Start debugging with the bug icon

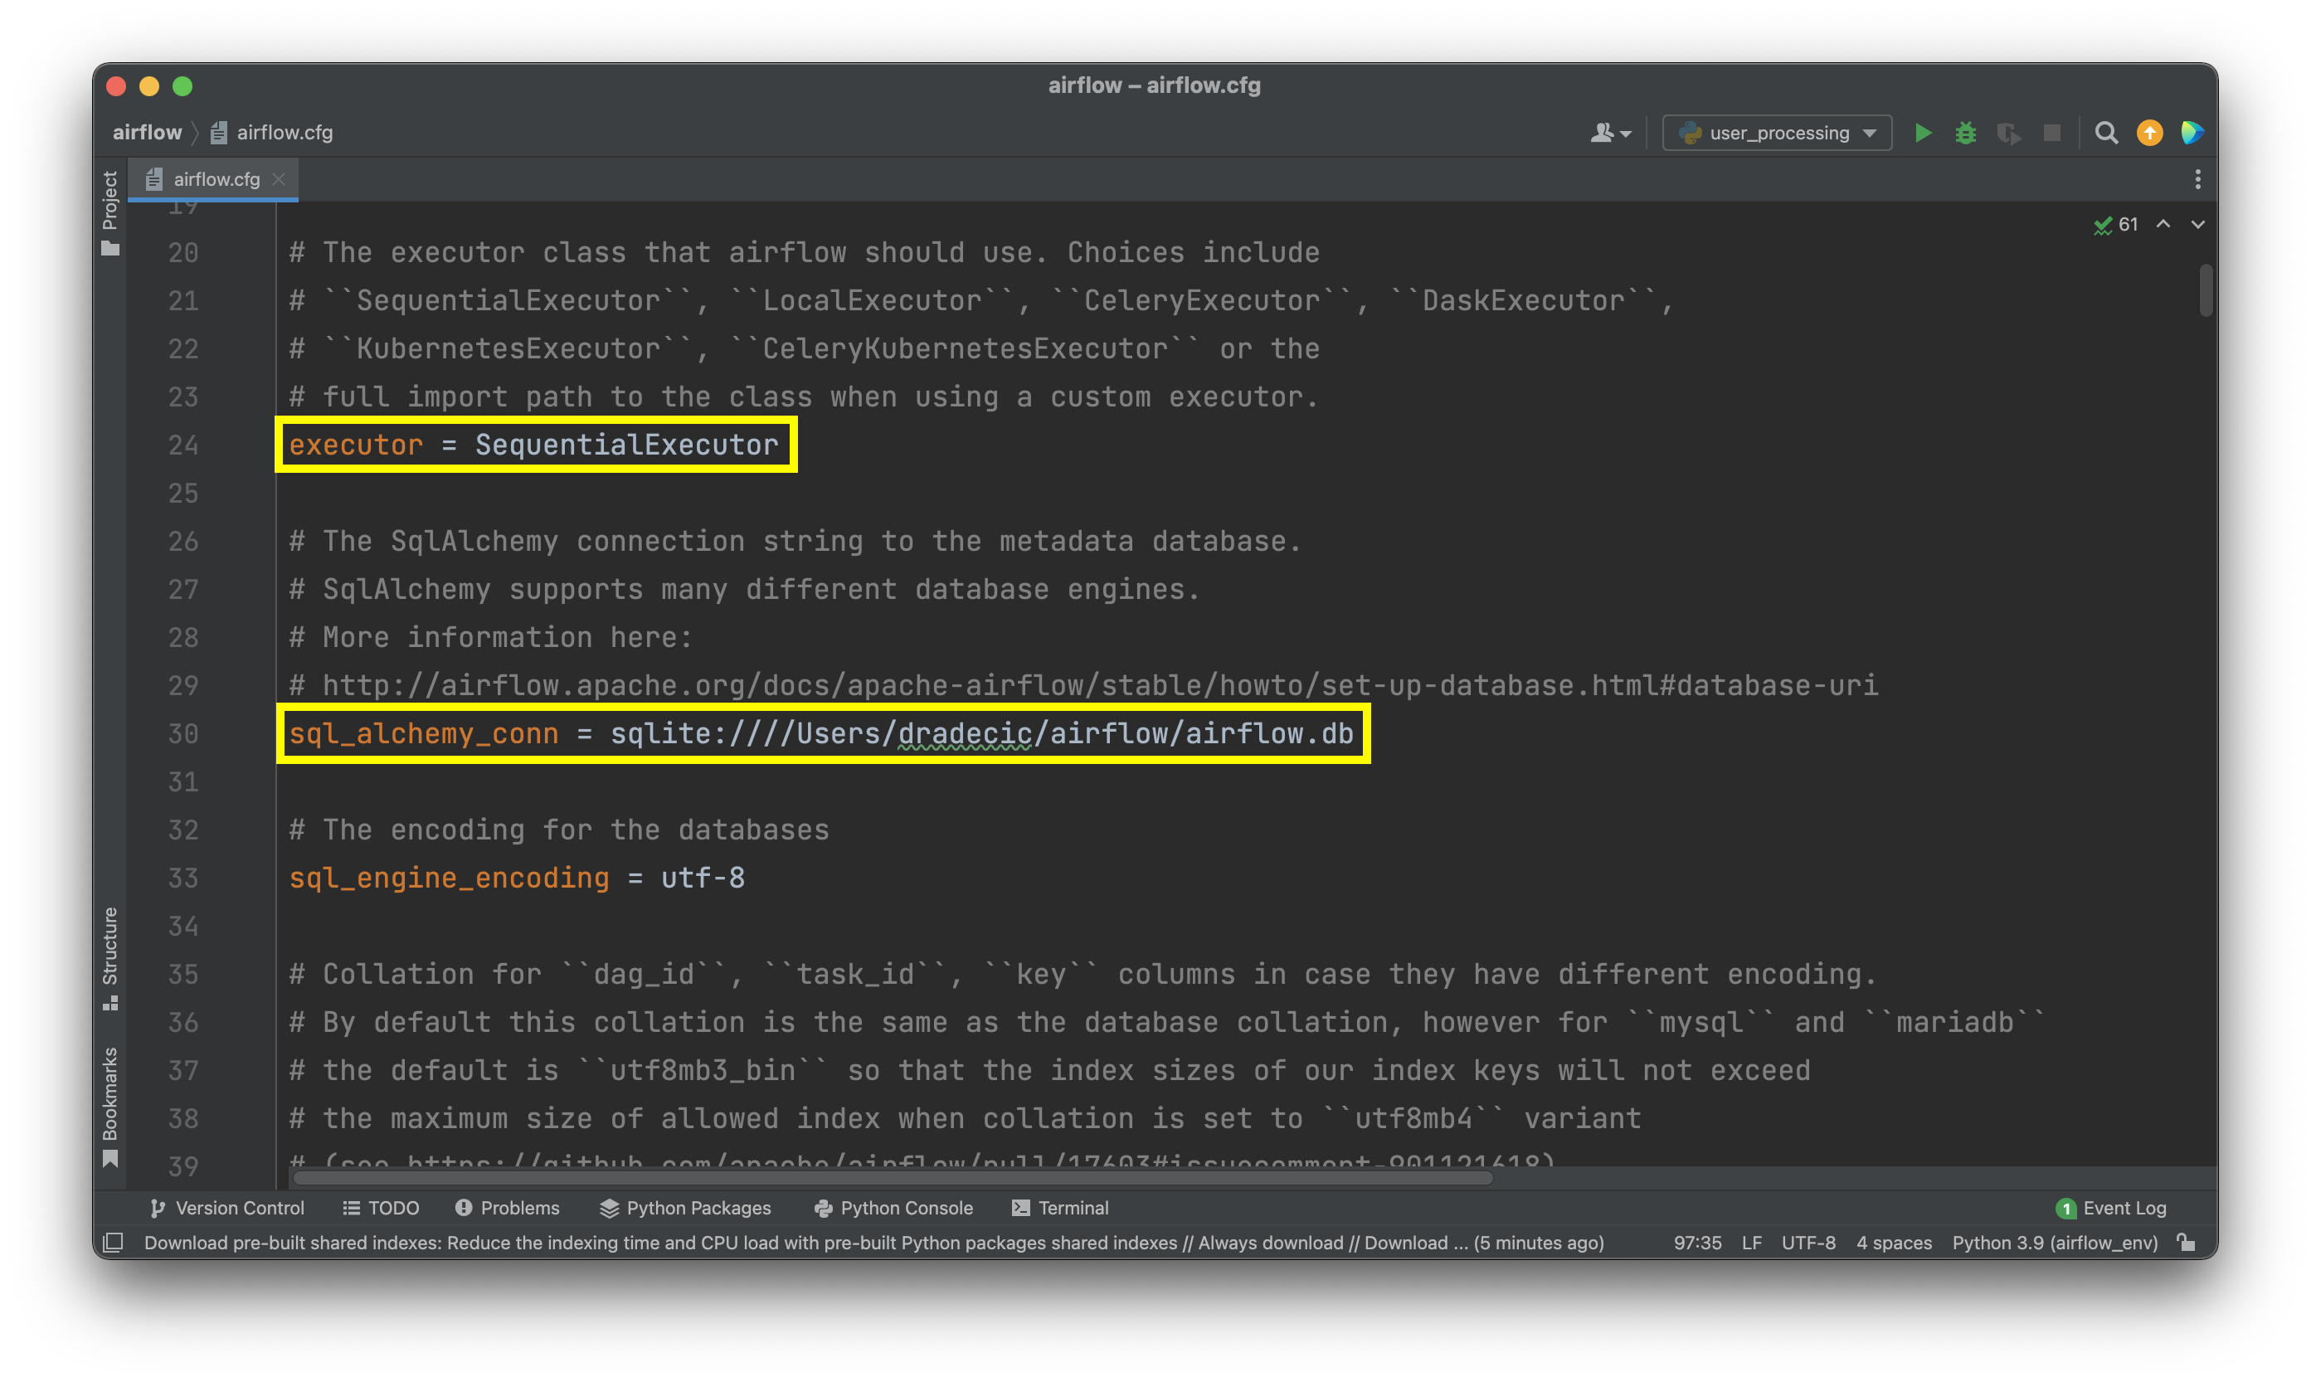click(1966, 132)
